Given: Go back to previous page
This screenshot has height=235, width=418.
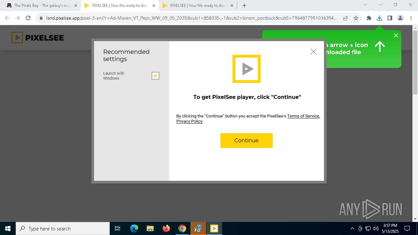Looking at the screenshot, I should pos(7,18).
